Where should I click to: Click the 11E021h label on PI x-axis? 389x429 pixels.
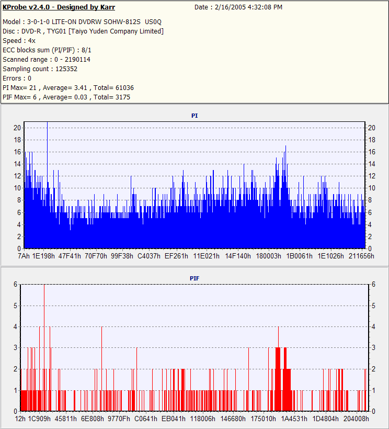207,256
